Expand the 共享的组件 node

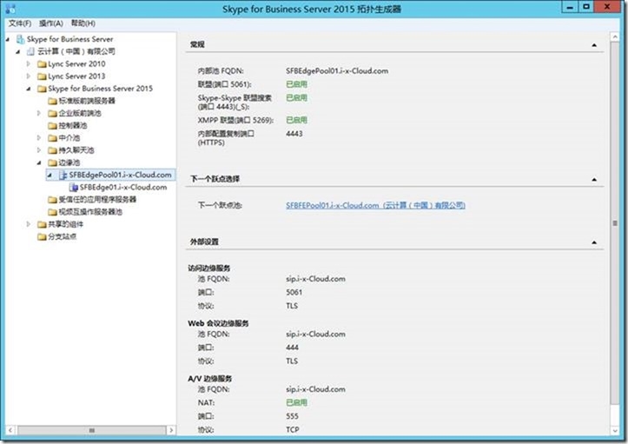[x=28, y=224]
